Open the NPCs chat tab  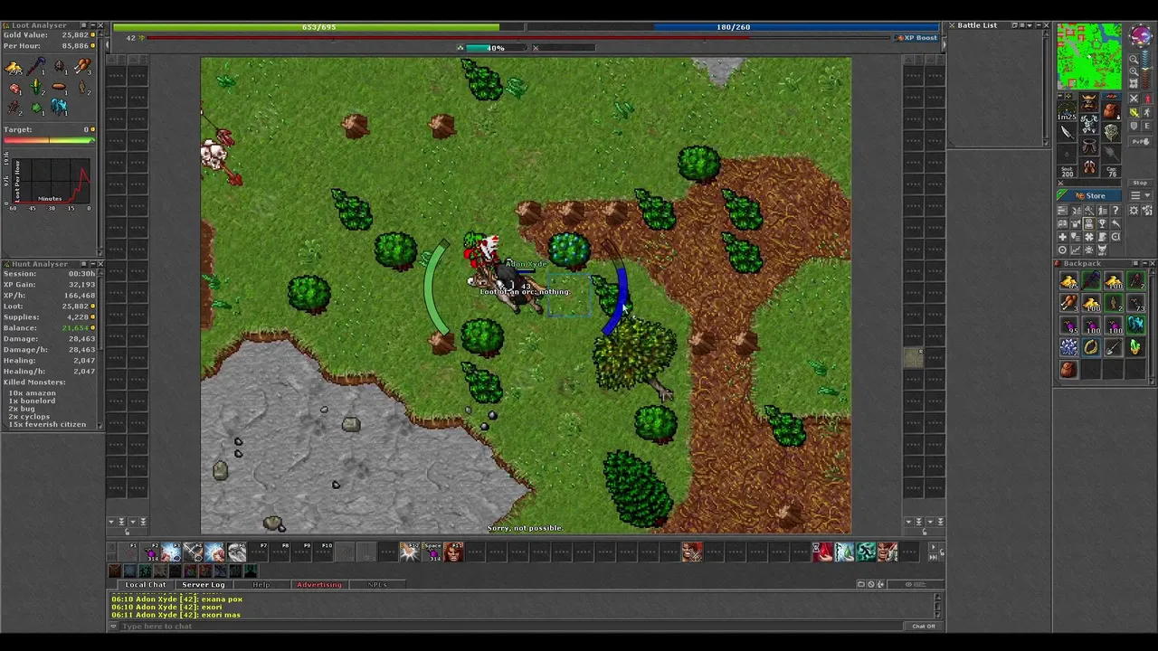[x=377, y=585]
